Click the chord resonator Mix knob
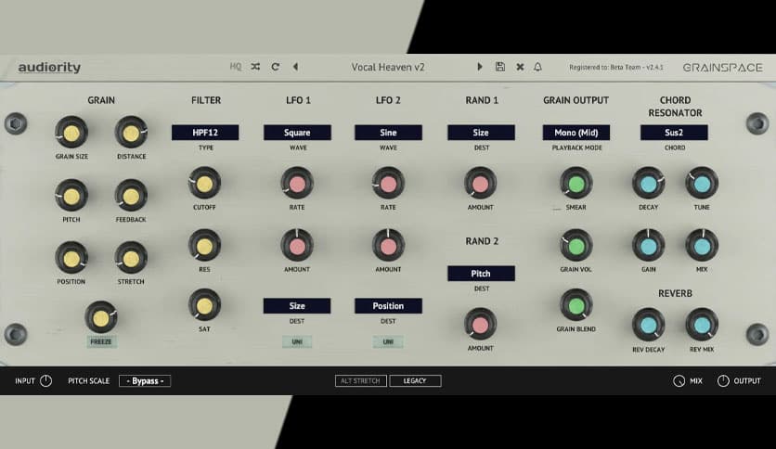 click(702, 246)
